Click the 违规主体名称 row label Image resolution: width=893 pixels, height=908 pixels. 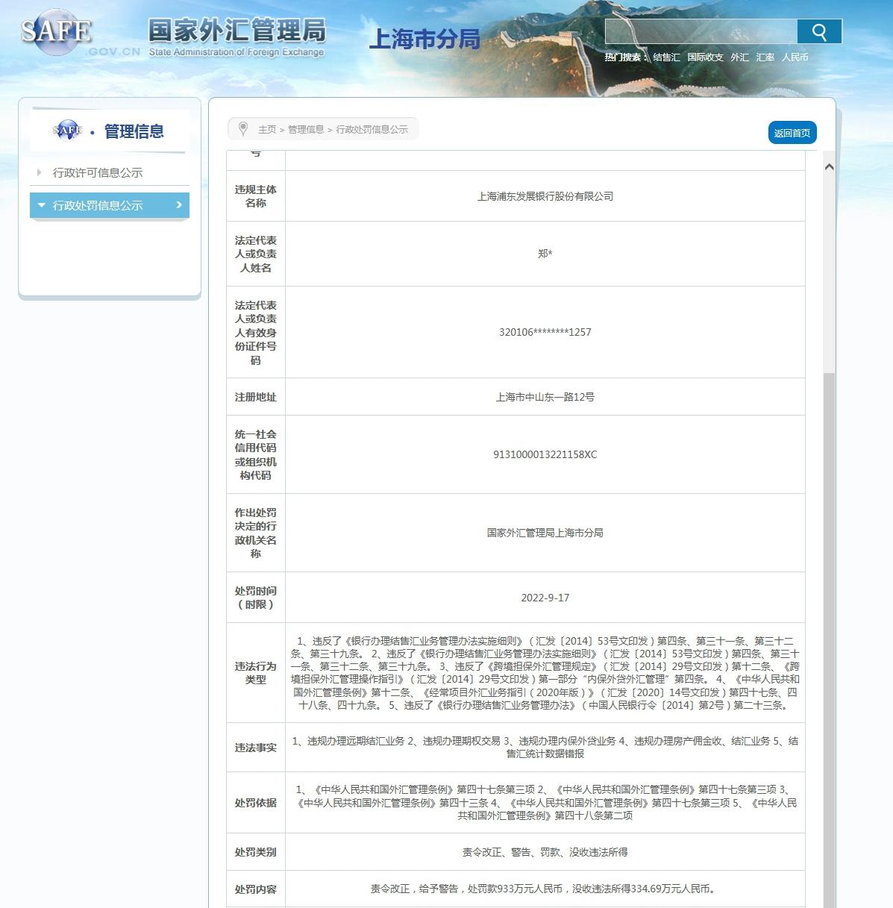256,196
